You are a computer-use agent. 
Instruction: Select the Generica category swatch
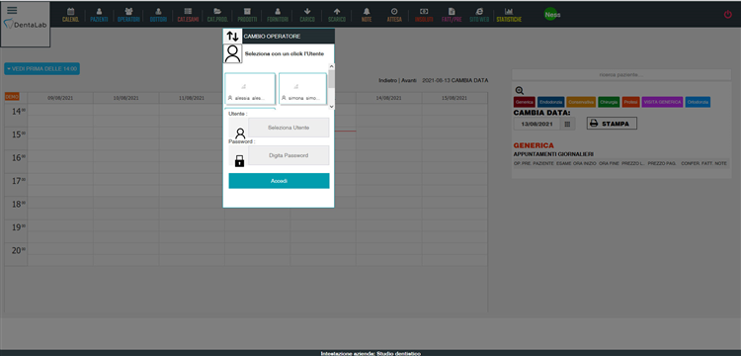click(525, 102)
